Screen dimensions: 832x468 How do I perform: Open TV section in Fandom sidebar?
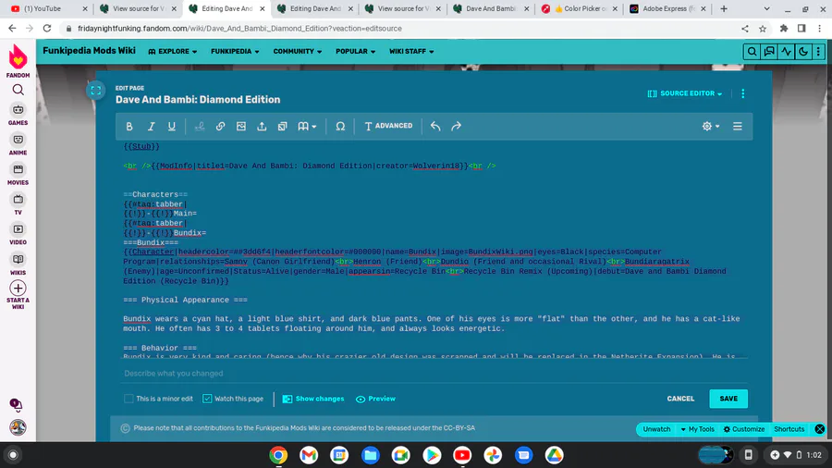[x=18, y=204]
